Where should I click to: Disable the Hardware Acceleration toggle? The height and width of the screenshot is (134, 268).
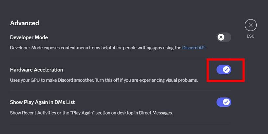point(224,69)
